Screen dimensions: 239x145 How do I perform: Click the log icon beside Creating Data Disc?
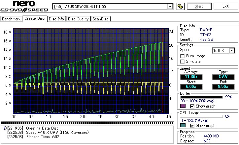(x=4, y=128)
